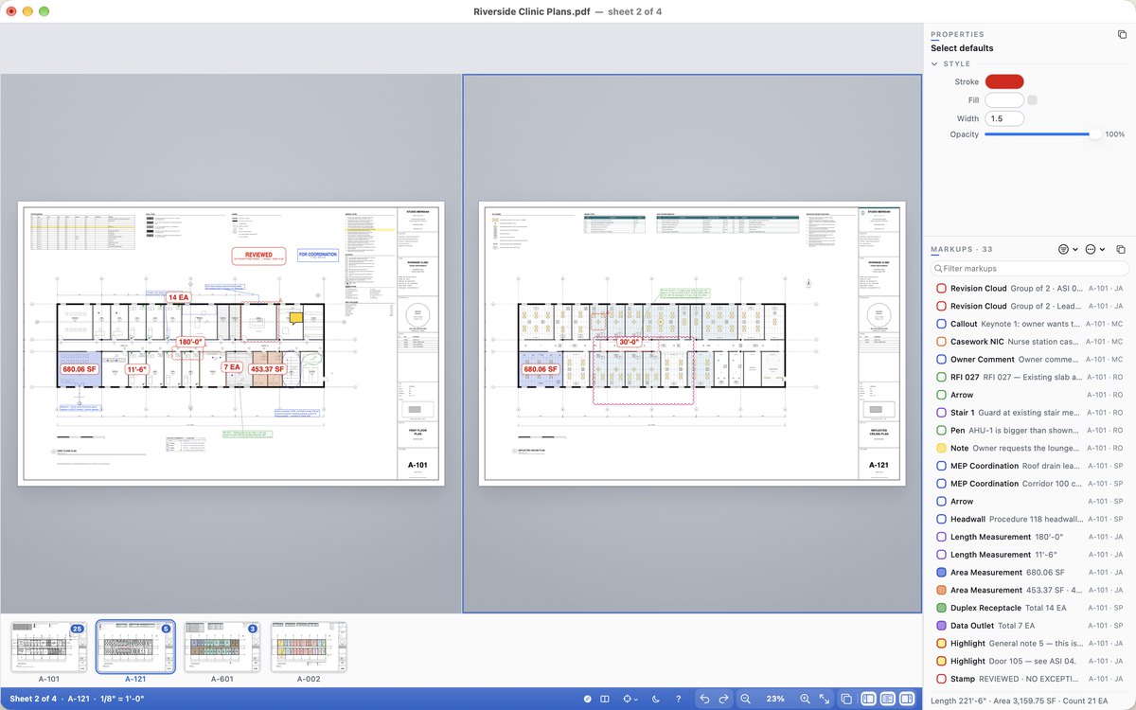Viewport: 1136px width, 710px height.
Task: Click the REVIEWED stamp on the plan
Action: [x=258, y=257]
